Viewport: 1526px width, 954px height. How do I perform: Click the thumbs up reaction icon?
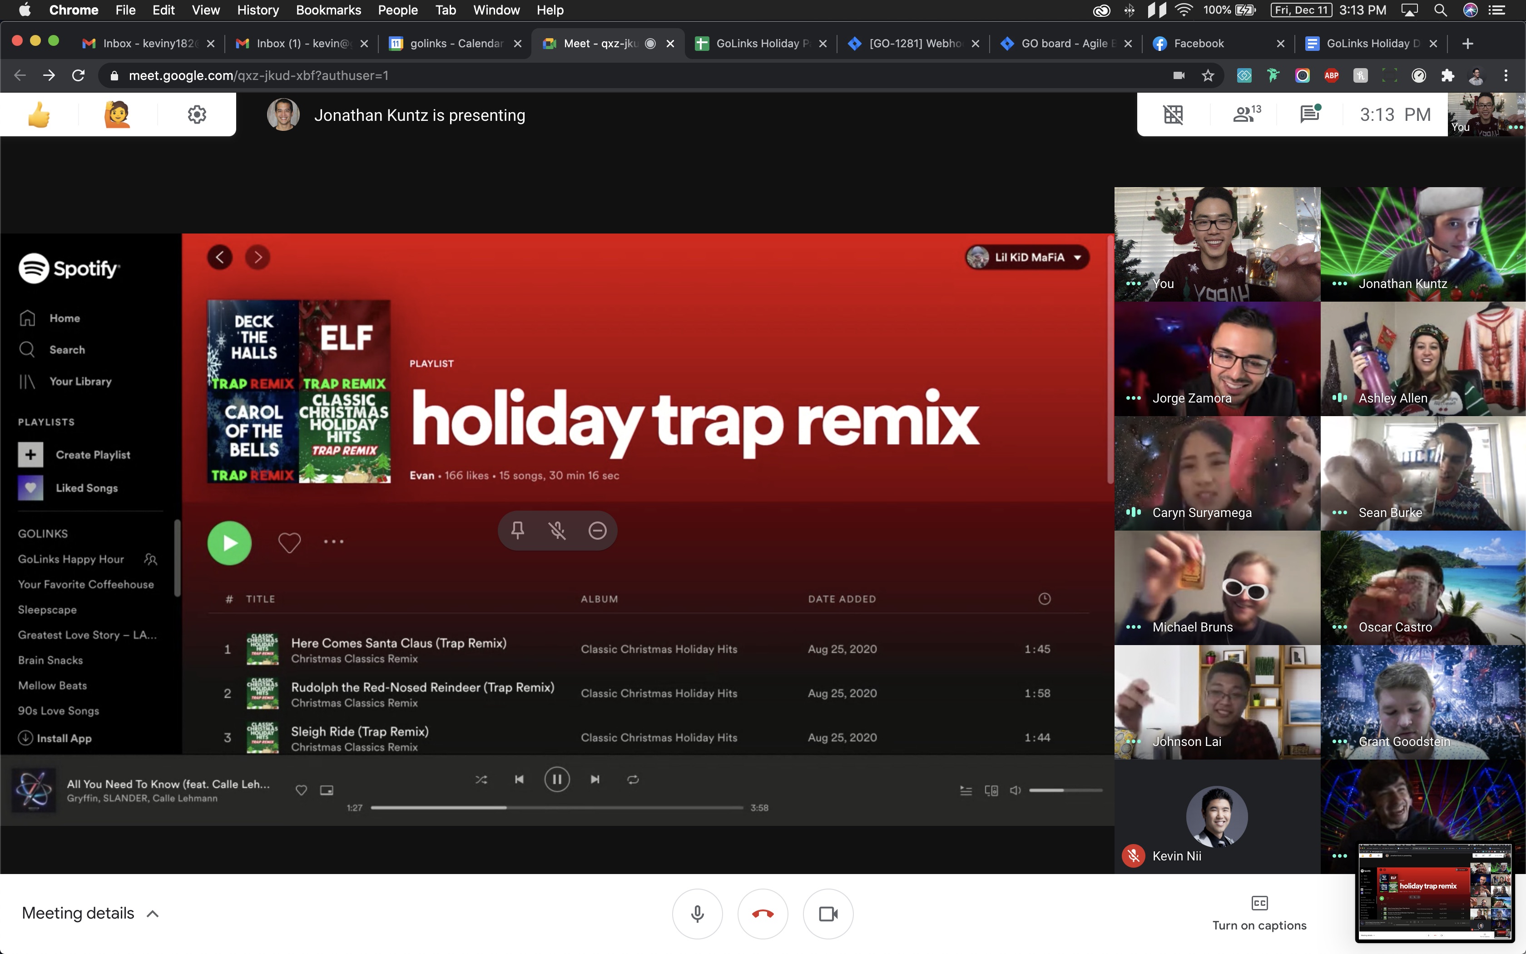pos(39,115)
